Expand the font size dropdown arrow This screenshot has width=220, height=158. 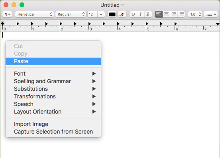point(101,14)
